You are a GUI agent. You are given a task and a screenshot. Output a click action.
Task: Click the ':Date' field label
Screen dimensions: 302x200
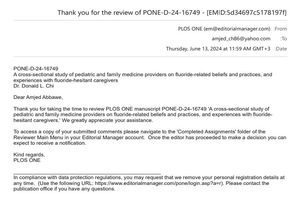pyautogui.click(x=281, y=49)
